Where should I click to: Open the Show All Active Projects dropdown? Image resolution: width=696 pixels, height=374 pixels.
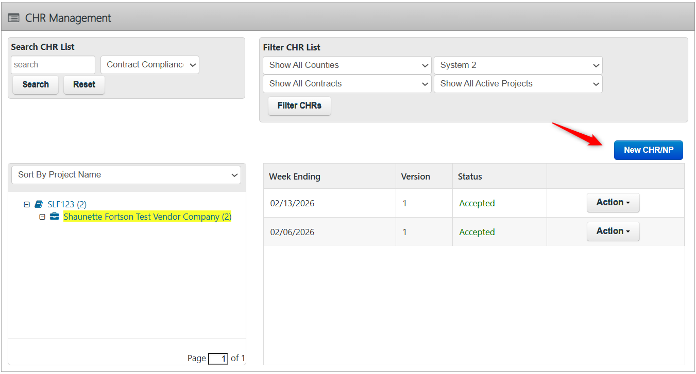(518, 83)
